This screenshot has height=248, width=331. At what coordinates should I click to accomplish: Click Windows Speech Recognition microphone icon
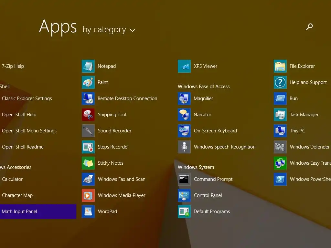pos(184,147)
